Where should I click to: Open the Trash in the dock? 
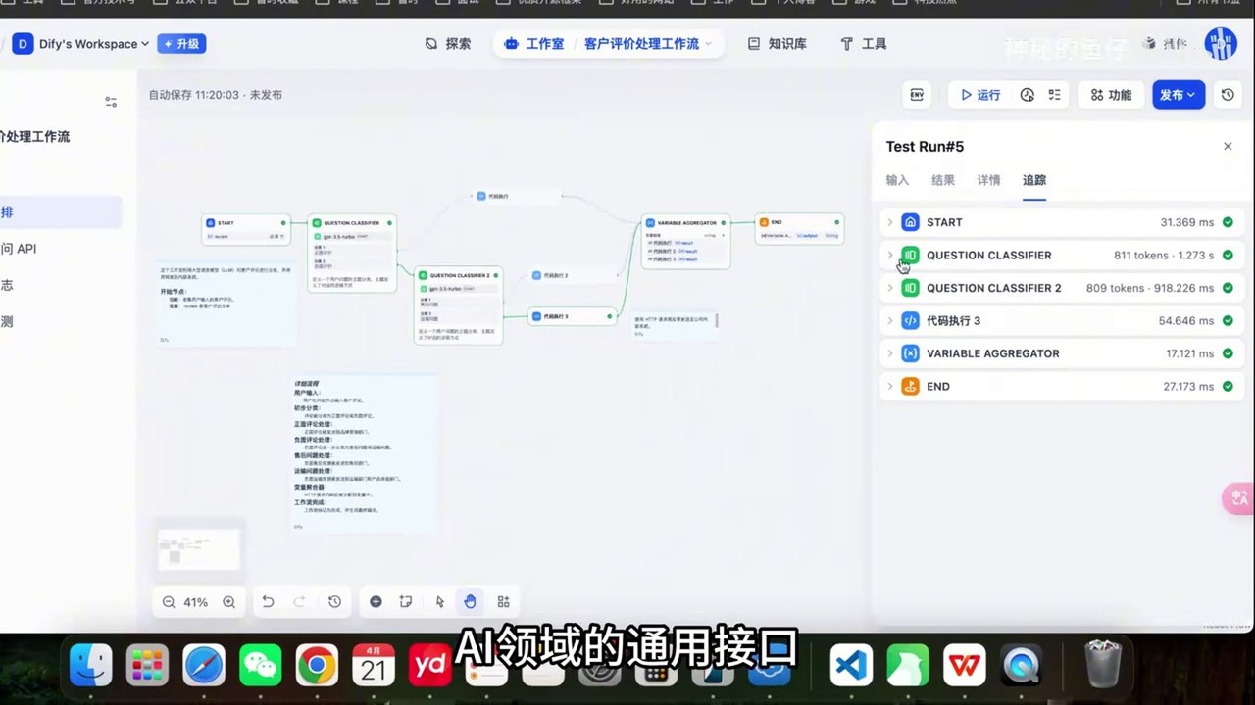(1104, 666)
